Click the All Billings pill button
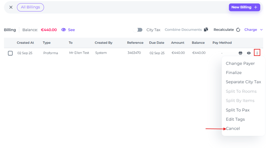266x148 pixels. pos(30,7)
